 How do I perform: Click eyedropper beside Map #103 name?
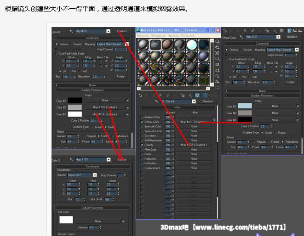pos(71,159)
